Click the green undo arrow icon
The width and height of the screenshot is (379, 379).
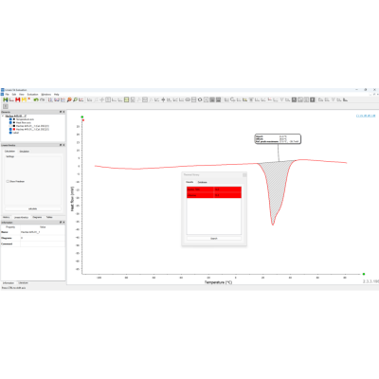coord(36,99)
